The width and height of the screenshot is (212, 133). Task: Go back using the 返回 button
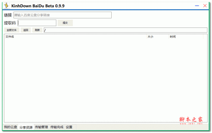(26, 30)
